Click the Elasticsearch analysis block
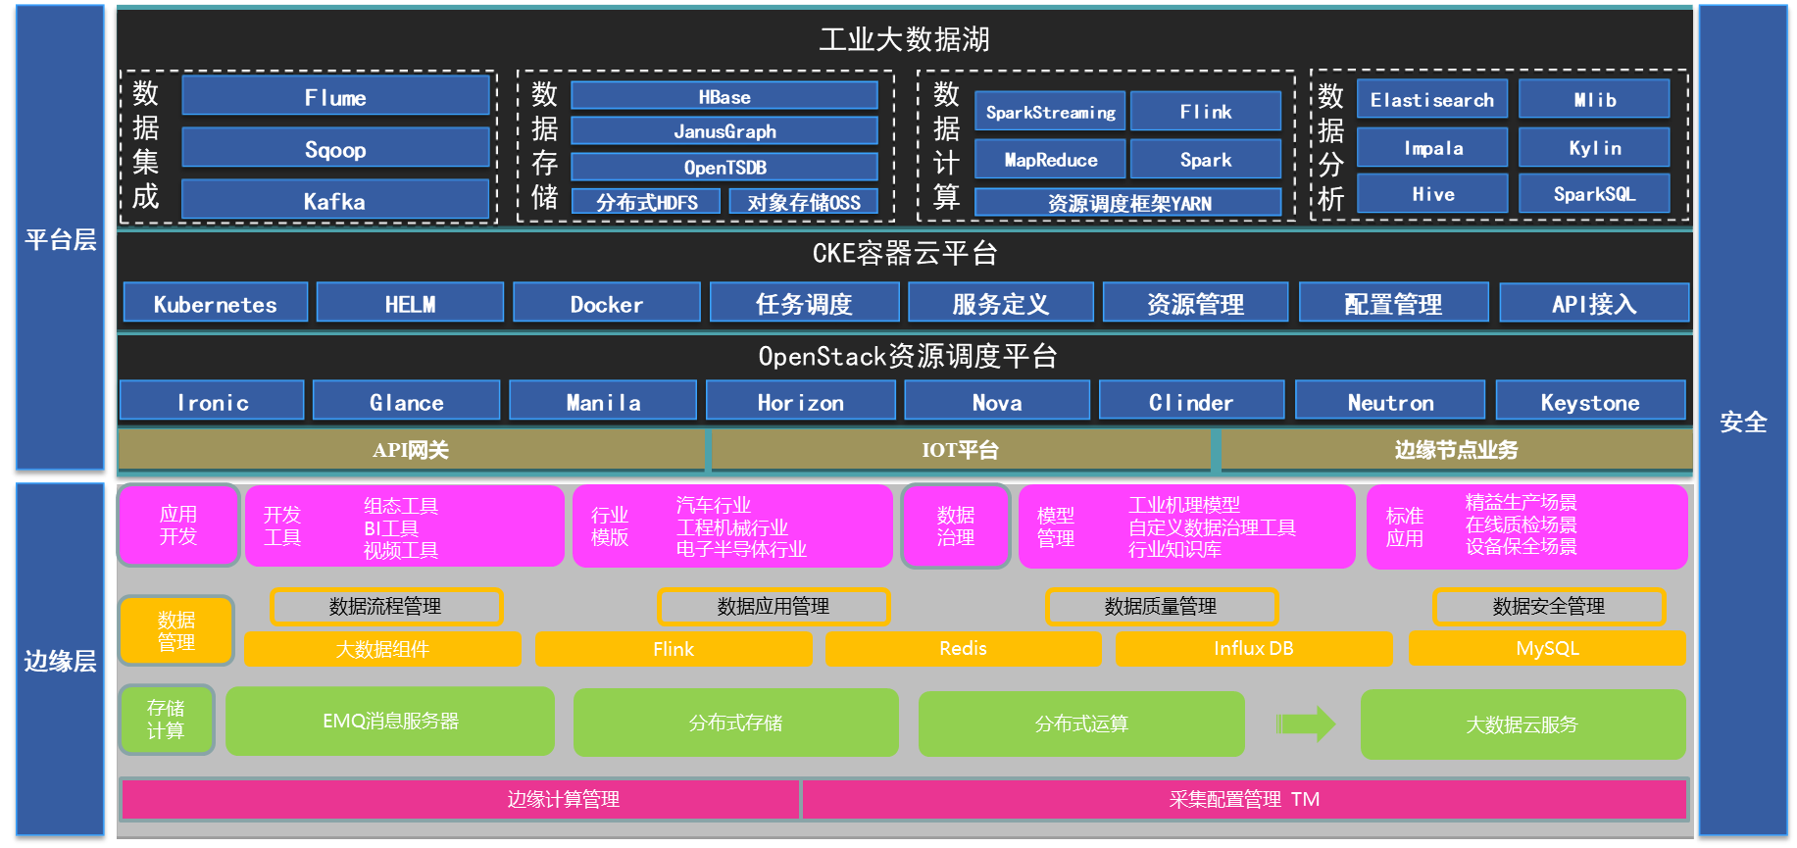The image size is (1797, 848). (1431, 99)
